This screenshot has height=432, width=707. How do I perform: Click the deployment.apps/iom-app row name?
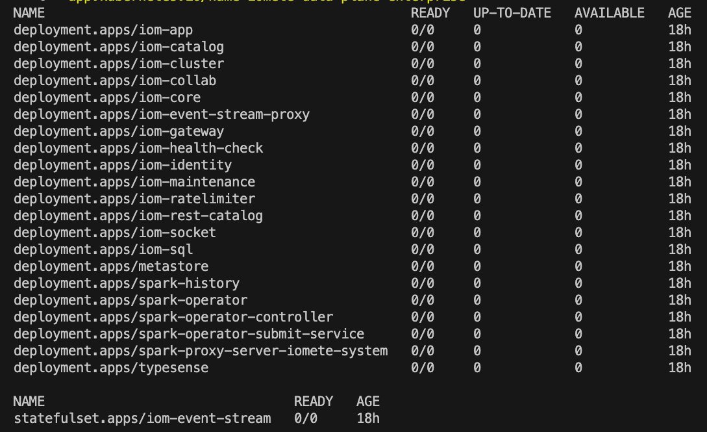tap(103, 30)
